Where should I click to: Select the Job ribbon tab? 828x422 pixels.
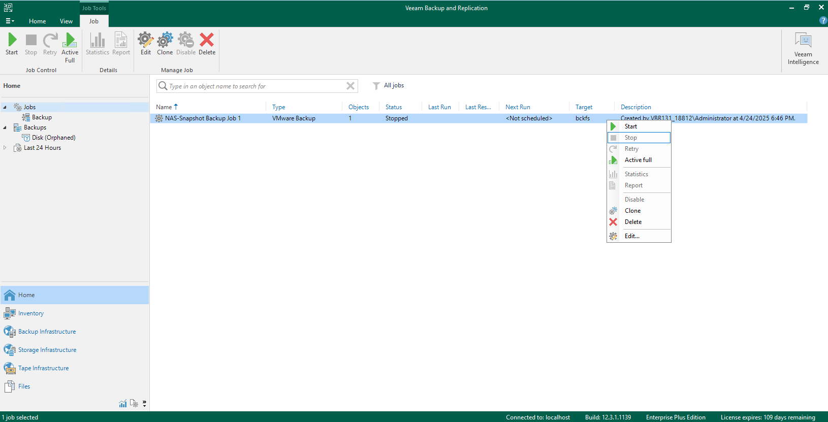pyautogui.click(x=94, y=21)
